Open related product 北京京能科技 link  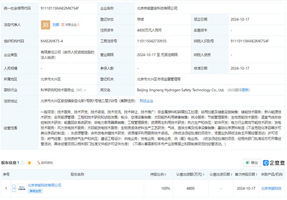pos(271,189)
